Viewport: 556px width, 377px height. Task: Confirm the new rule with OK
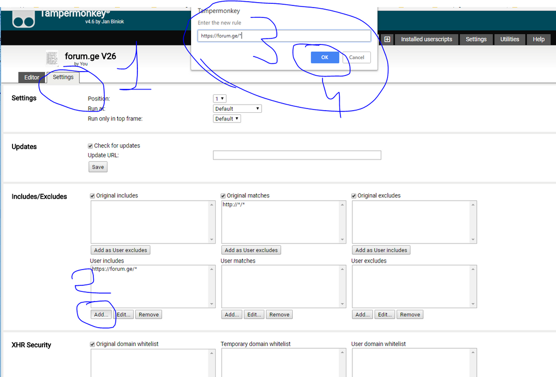[325, 57]
